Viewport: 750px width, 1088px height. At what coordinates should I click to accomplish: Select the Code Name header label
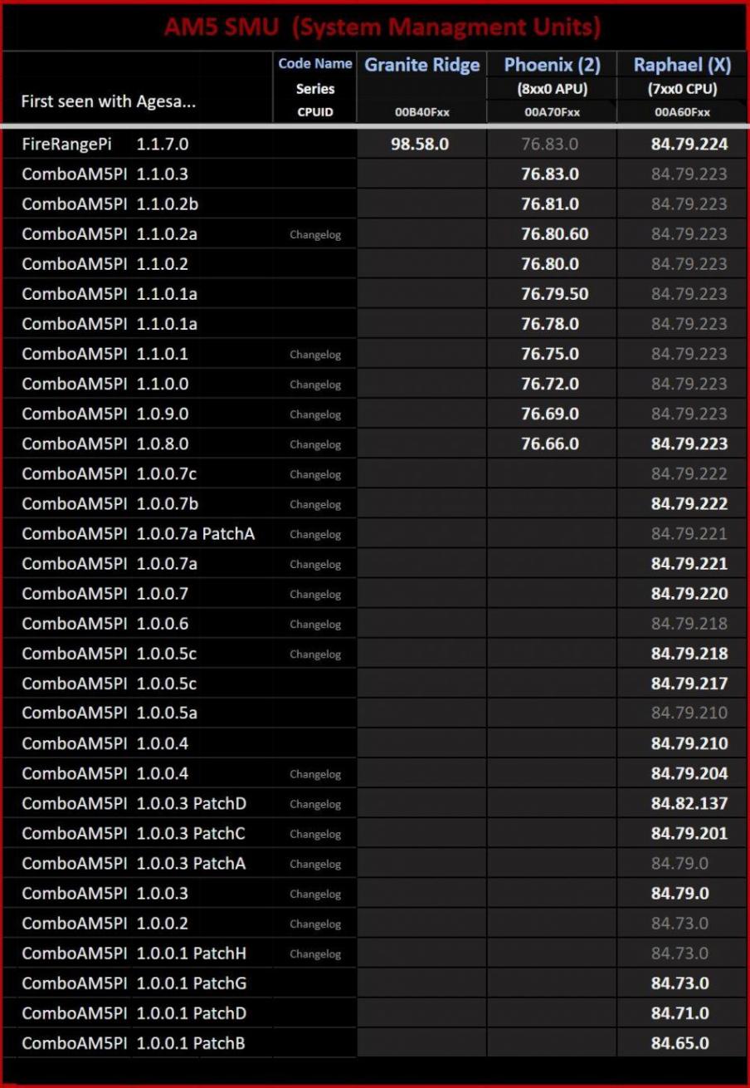point(315,64)
